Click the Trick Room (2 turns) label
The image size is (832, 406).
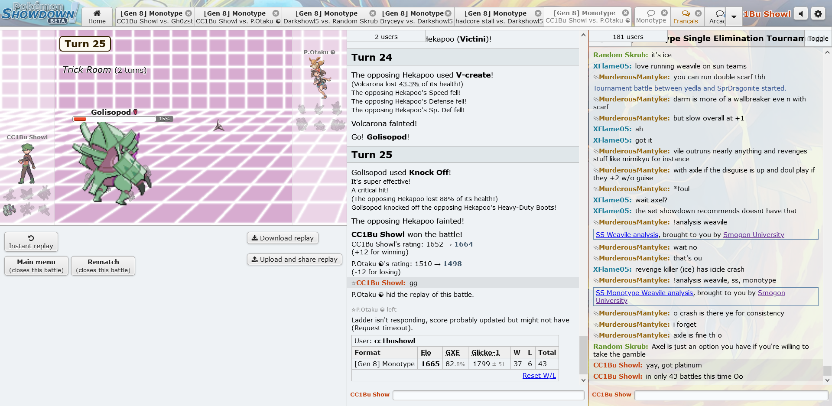tap(104, 70)
